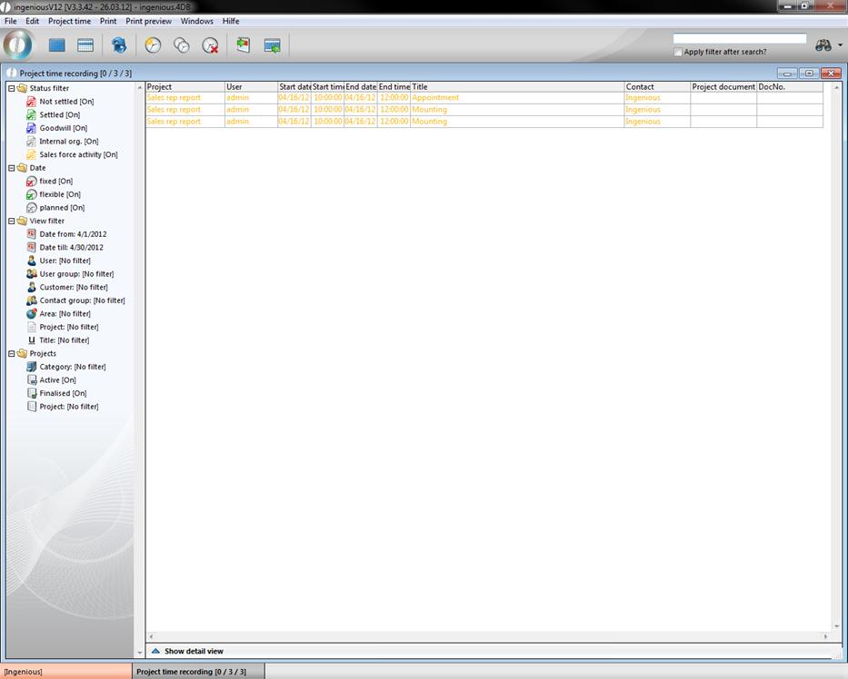Click the calendar list view toolbar icon

click(x=85, y=45)
